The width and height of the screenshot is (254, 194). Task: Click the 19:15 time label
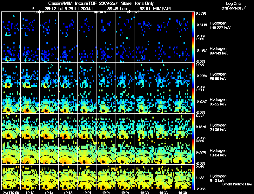(x=49, y=192)
